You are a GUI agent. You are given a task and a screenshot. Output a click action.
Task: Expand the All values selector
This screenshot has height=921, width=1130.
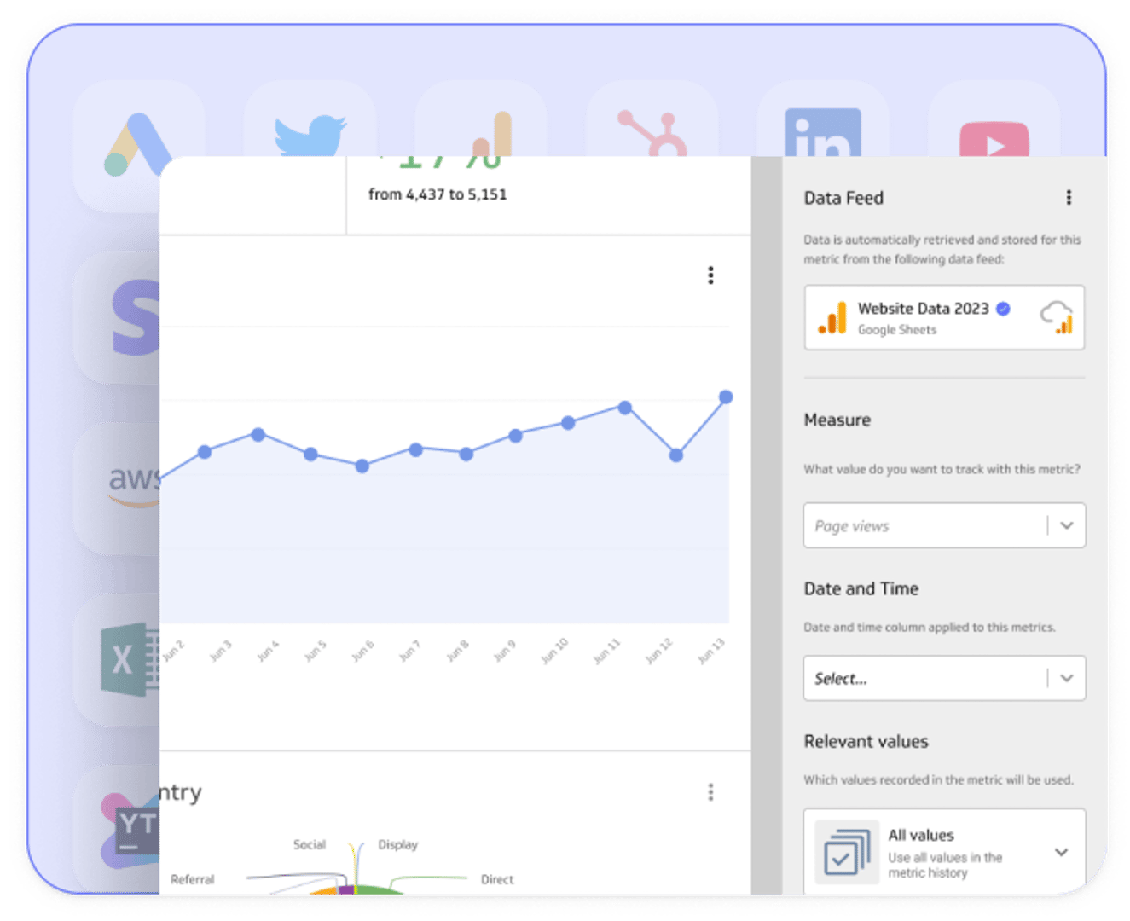1061,852
